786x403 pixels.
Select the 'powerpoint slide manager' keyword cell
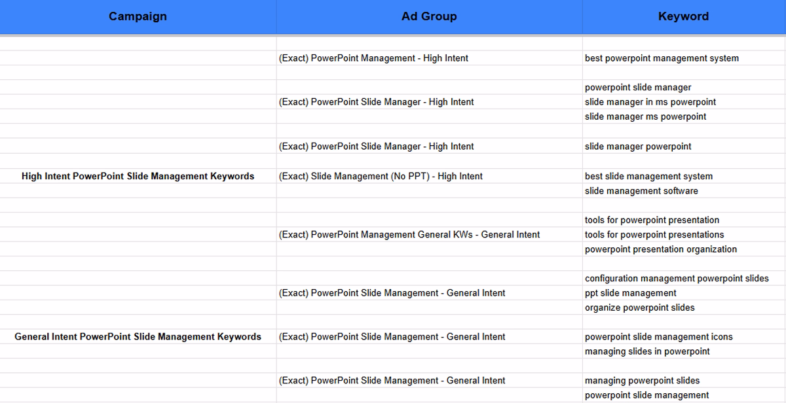coord(639,87)
